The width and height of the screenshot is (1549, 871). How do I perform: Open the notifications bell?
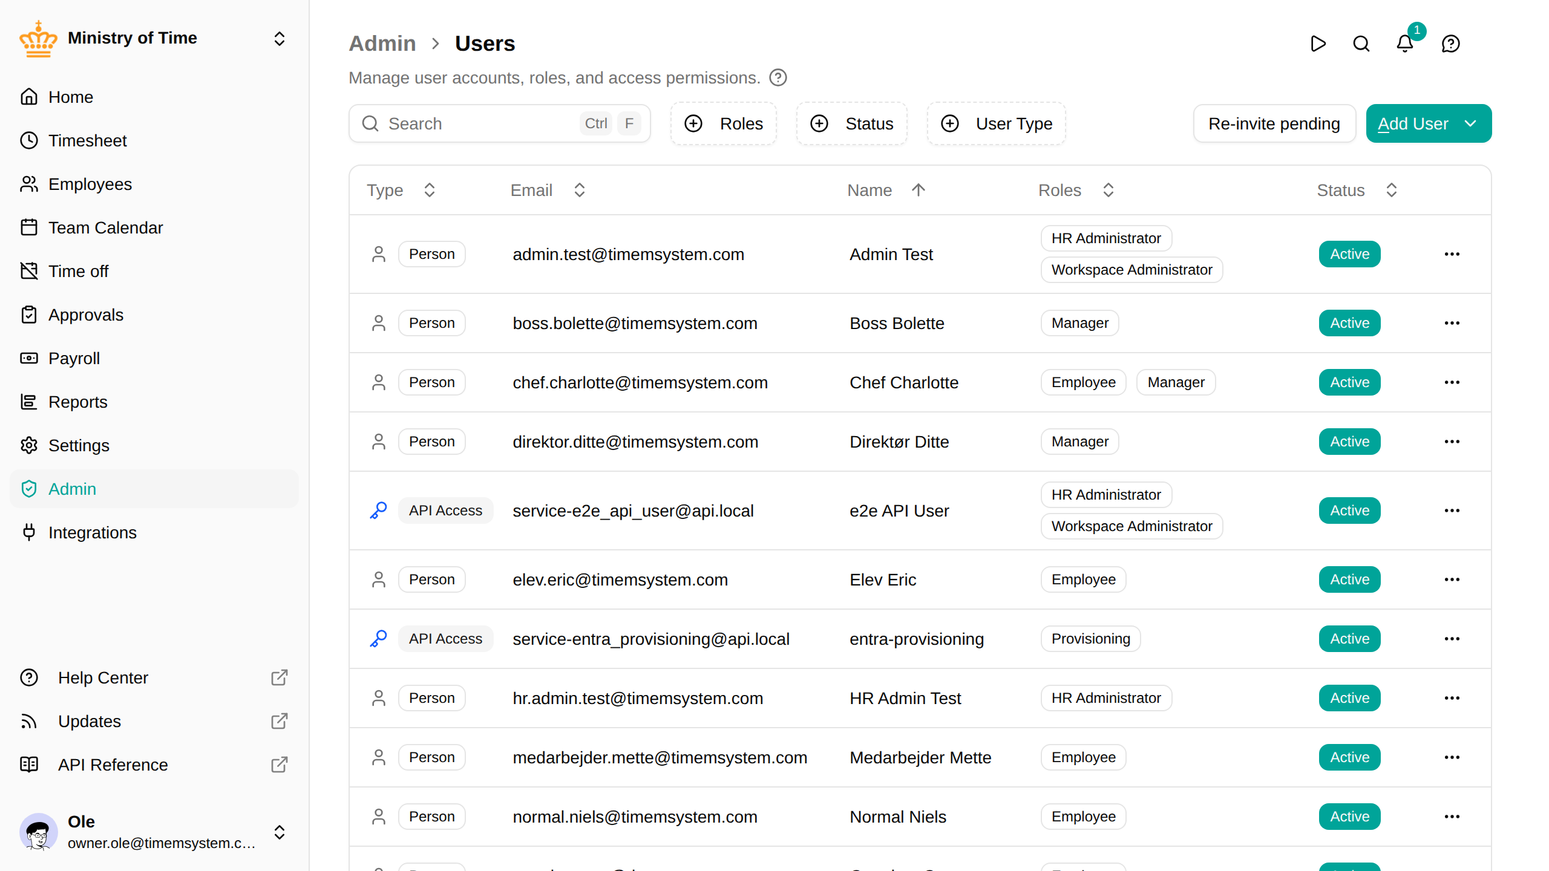click(x=1405, y=44)
